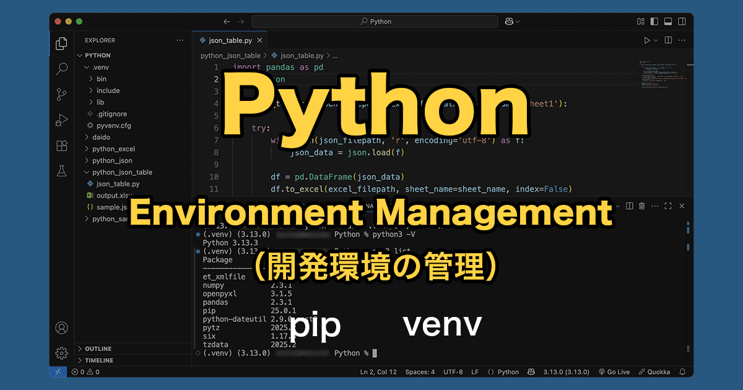The height and width of the screenshot is (390, 743).
Task: Toggle the primary side bar visibility
Action: coord(654,22)
